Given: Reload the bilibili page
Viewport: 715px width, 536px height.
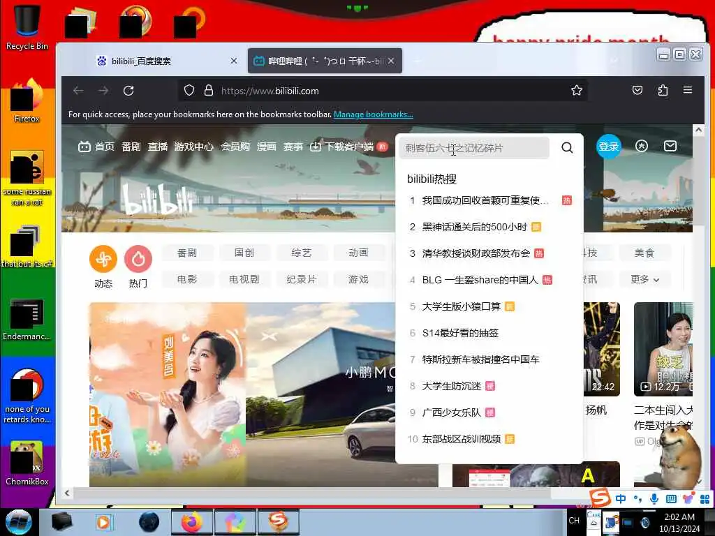Looking at the screenshot, I should 128,91.
